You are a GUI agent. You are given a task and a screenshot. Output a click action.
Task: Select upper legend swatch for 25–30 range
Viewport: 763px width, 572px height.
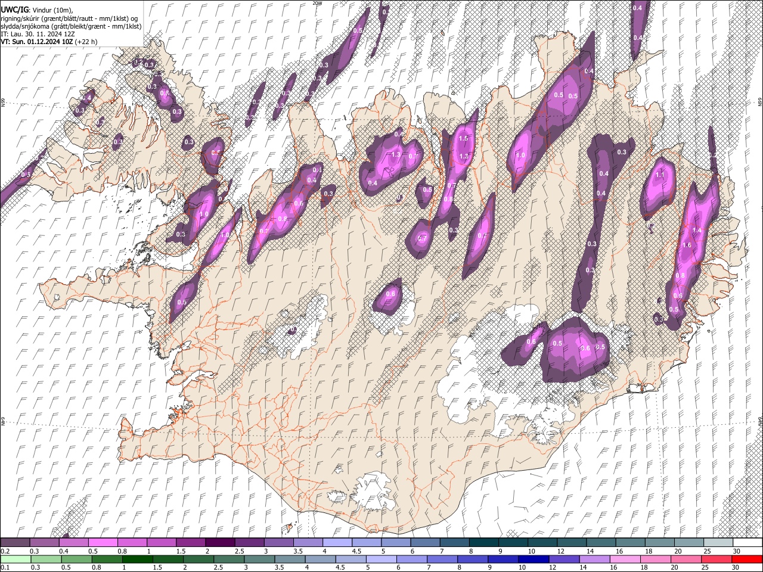[718, 542]
